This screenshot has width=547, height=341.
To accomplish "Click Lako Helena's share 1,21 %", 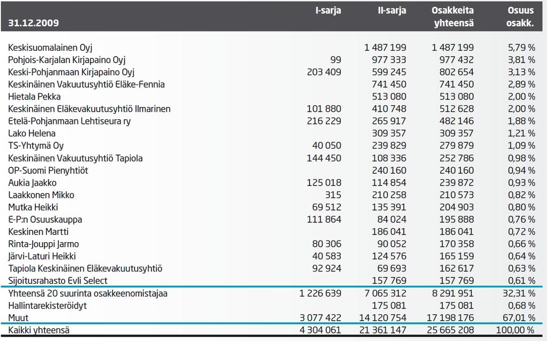I will point(521,133).
